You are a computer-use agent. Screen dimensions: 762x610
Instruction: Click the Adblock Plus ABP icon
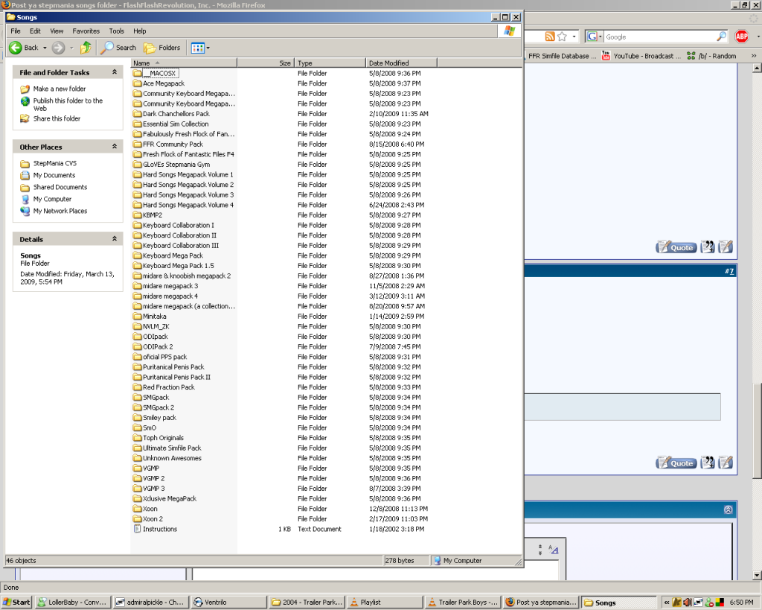coord(742,36)
